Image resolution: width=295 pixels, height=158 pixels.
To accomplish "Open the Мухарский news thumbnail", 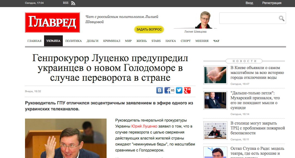I will pos(215,100).
